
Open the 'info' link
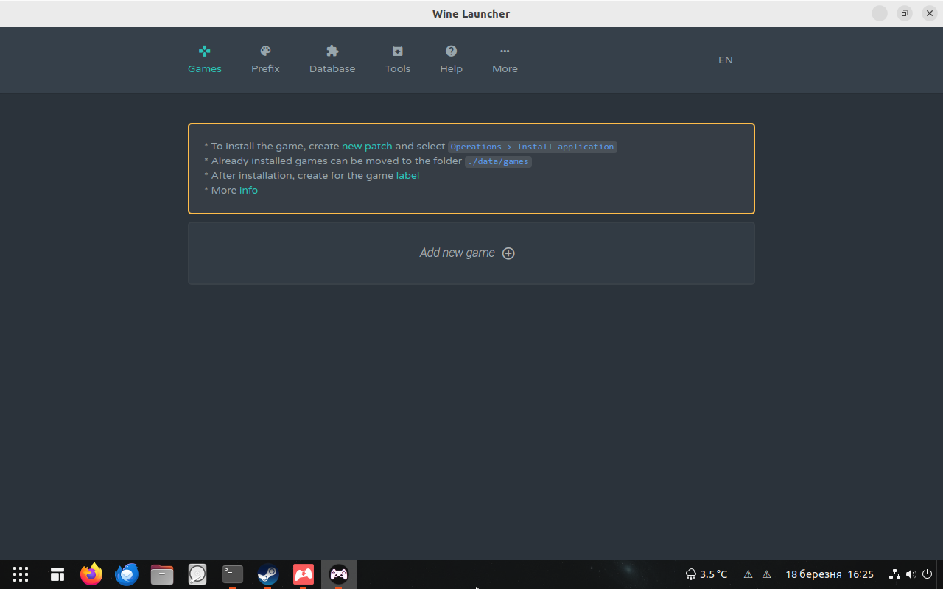[248, 190]
